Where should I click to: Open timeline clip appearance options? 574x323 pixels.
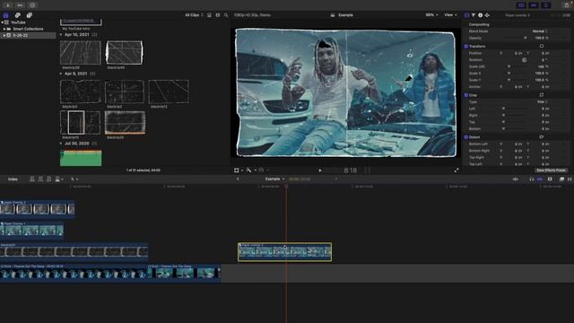[x=550, y=179]
